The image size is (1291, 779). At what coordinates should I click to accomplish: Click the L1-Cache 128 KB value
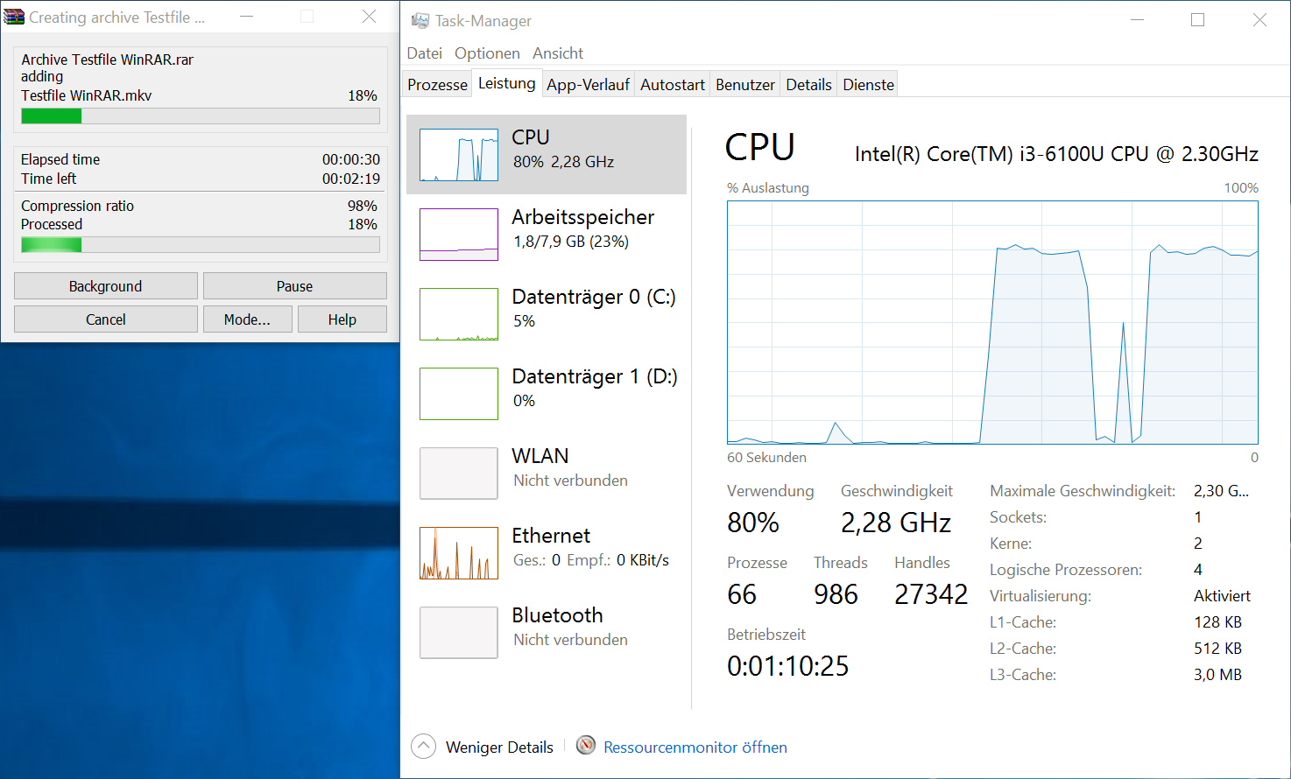tap(1217, 622)
